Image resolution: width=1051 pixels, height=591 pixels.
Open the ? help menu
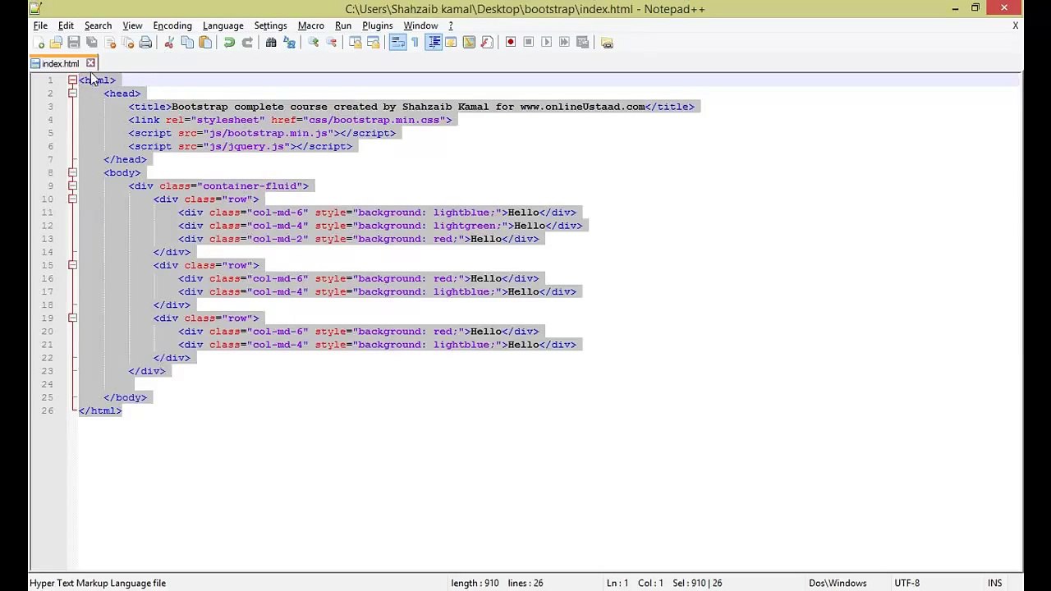pos(450,25)
